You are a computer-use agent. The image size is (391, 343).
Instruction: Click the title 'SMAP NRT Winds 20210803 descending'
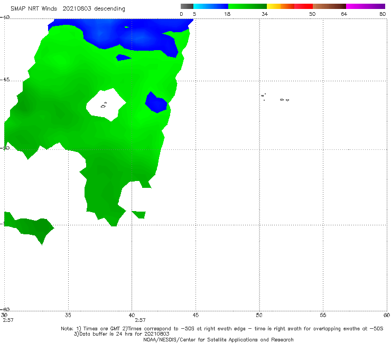coord(68,9)
